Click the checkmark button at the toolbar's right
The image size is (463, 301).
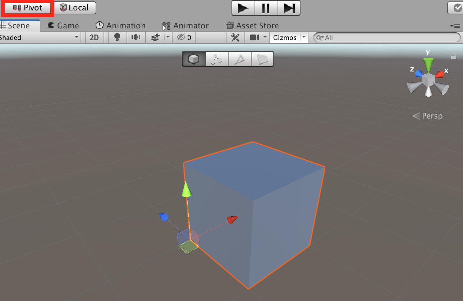coord(455,8)
